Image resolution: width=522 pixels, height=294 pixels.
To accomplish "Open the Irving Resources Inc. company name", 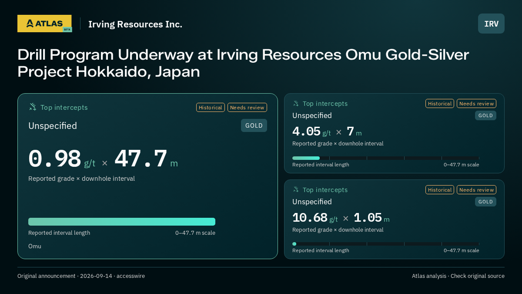I will (x=135, y=24).
